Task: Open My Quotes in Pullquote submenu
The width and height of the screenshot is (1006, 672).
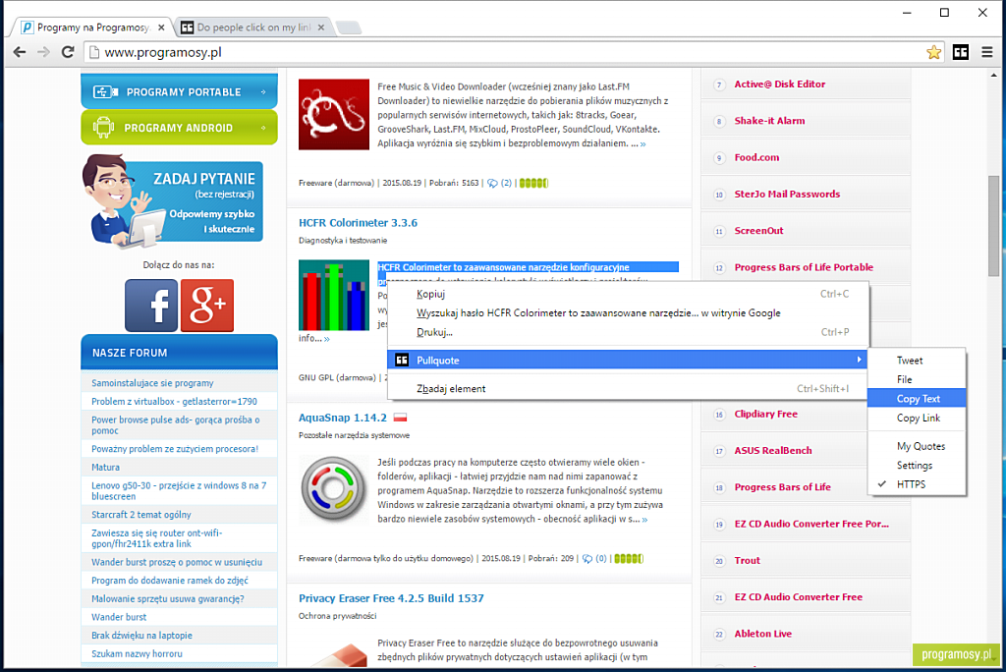Action: coord(917,446)
